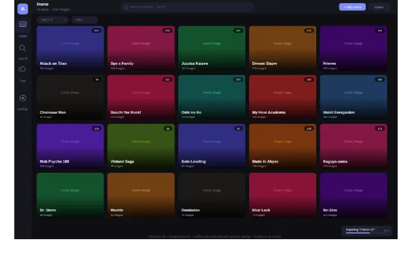Open the Jujutsu Kaisen cover card
The height and width of the screenshot is (269, 412).
[212, 48]
